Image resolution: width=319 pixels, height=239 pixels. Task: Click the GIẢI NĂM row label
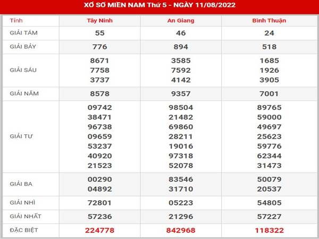coord(24,93)
